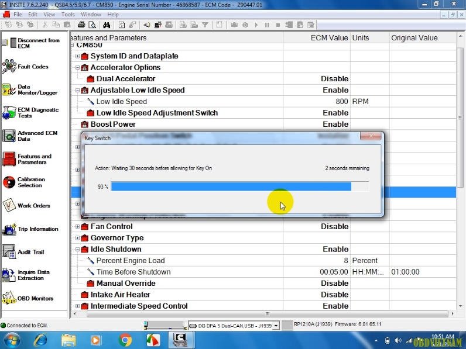
Task: Click the Stop toolbar button
Action: (278, 25)
